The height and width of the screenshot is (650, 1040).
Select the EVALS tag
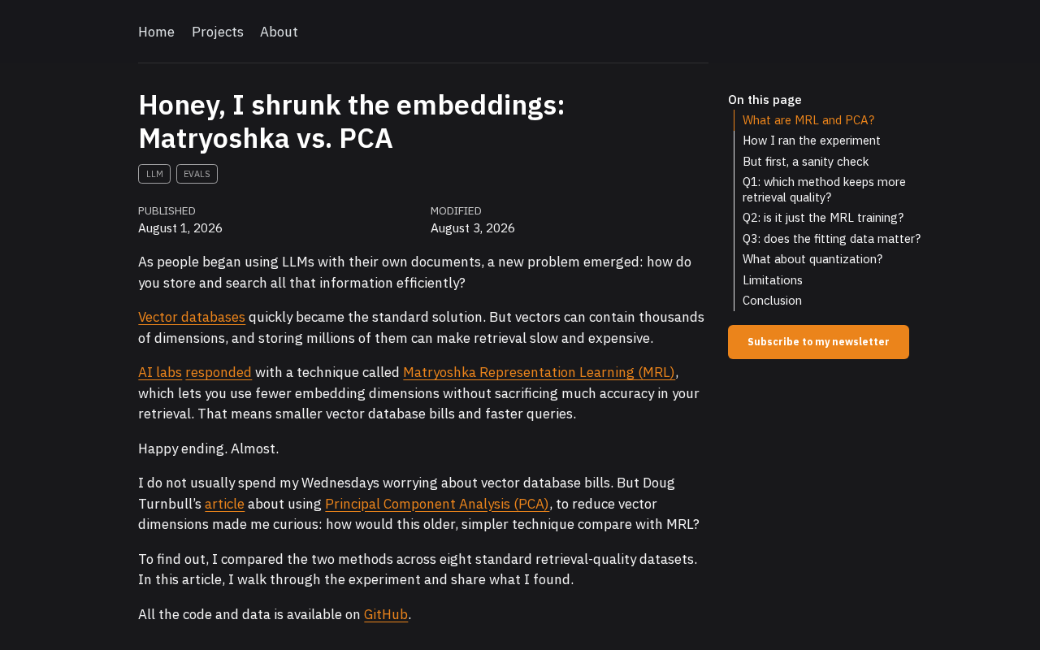tap(197, 174)
